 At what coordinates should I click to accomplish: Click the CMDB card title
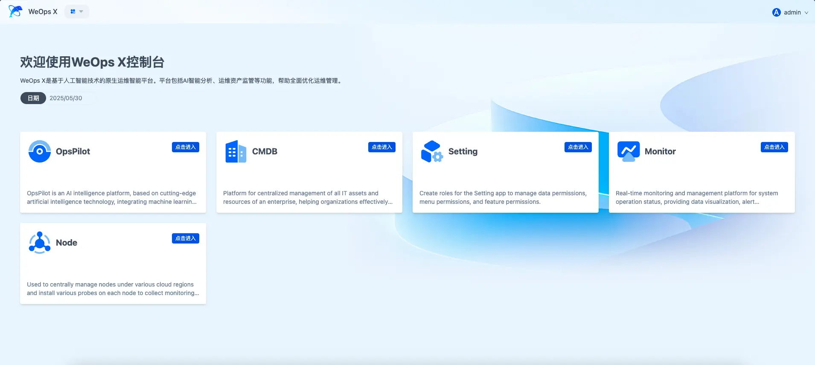pos(265,151)
